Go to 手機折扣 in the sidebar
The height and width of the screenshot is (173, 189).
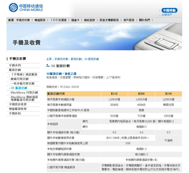pos(15,113)
